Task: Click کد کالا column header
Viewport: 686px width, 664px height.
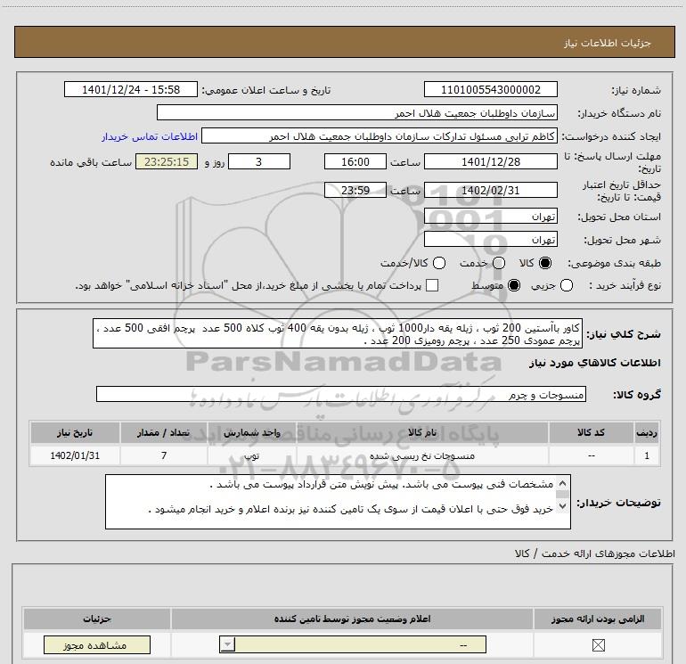Action: (591, 432)
